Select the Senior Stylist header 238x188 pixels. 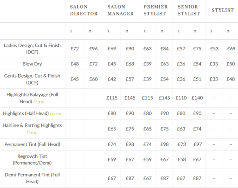click(x=189, y=10)
